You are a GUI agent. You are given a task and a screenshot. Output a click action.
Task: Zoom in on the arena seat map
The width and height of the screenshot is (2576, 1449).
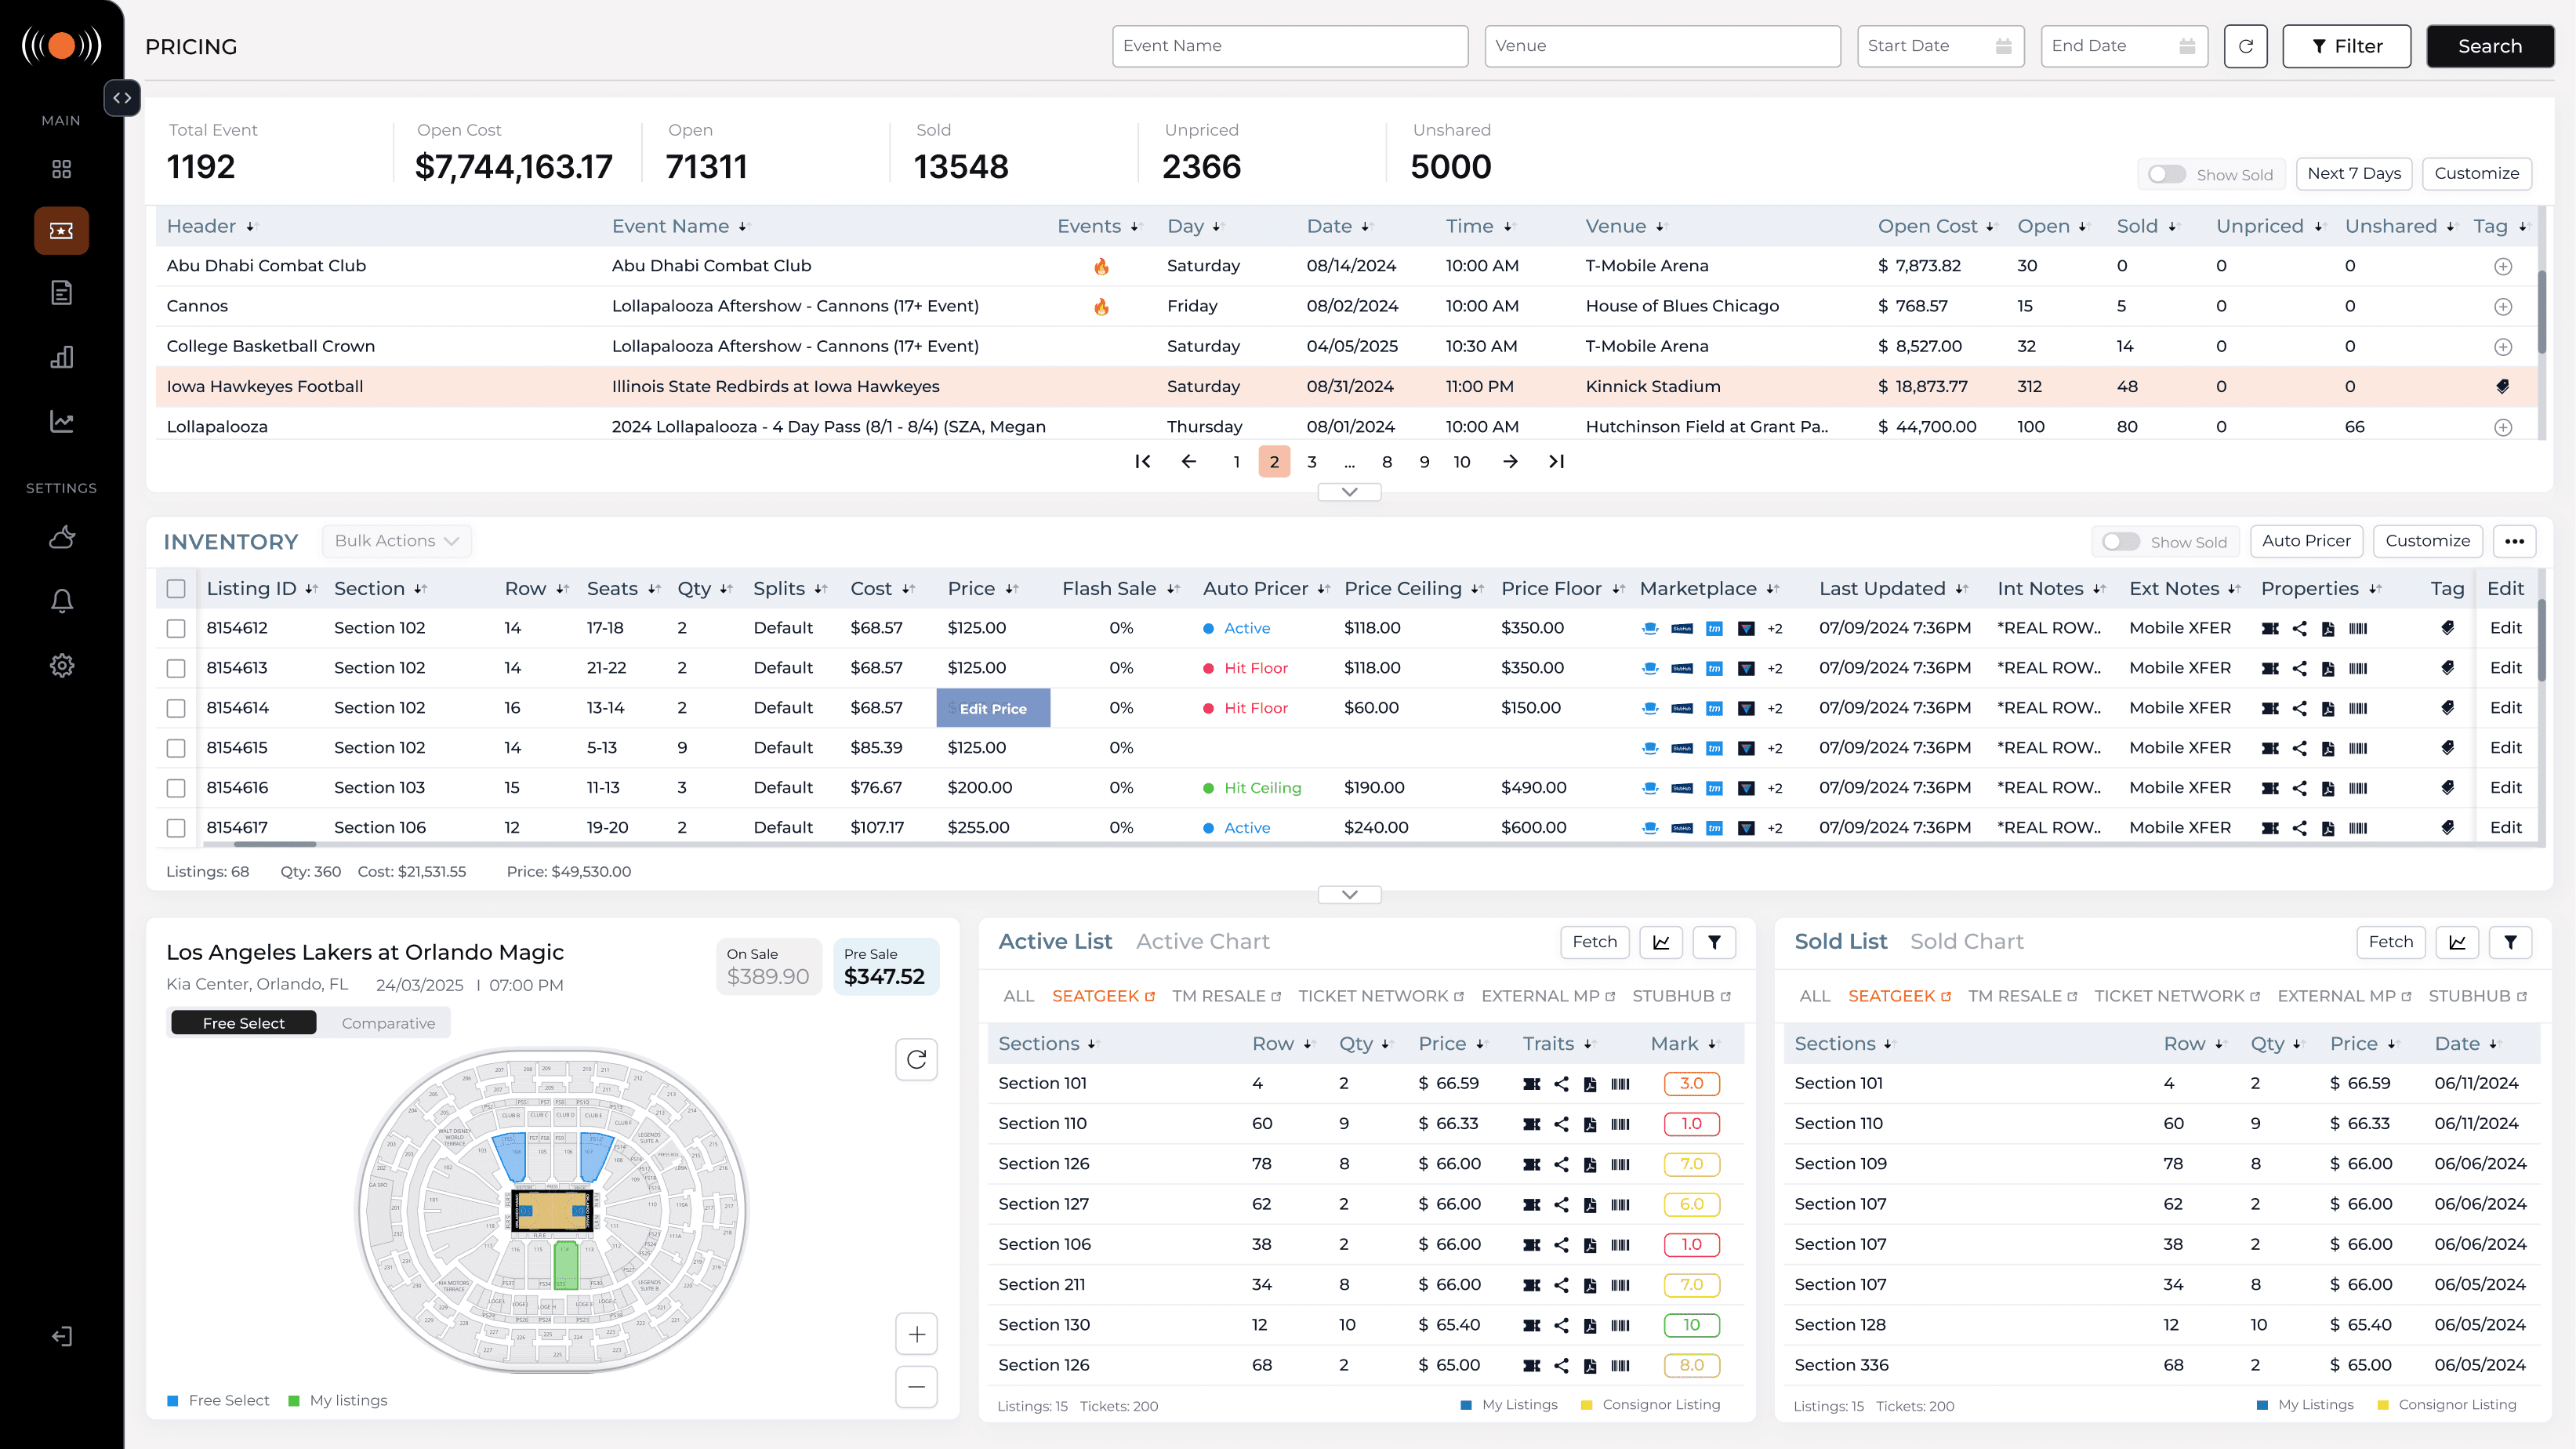916,1334
